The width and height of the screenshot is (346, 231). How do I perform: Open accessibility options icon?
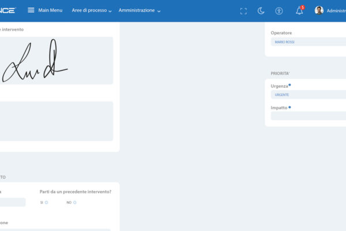click(279, 11)
